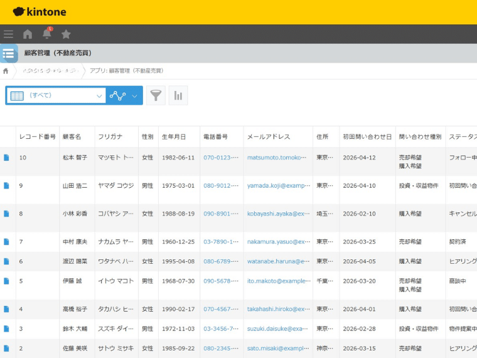This screenshot has height=358, width=477.
Task: Open the notifications bell
Action: pyautogui.click(x=46, y=34)
